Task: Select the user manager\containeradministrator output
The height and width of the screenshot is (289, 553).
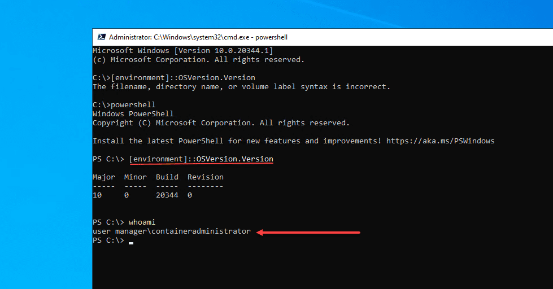Action: 171,231
